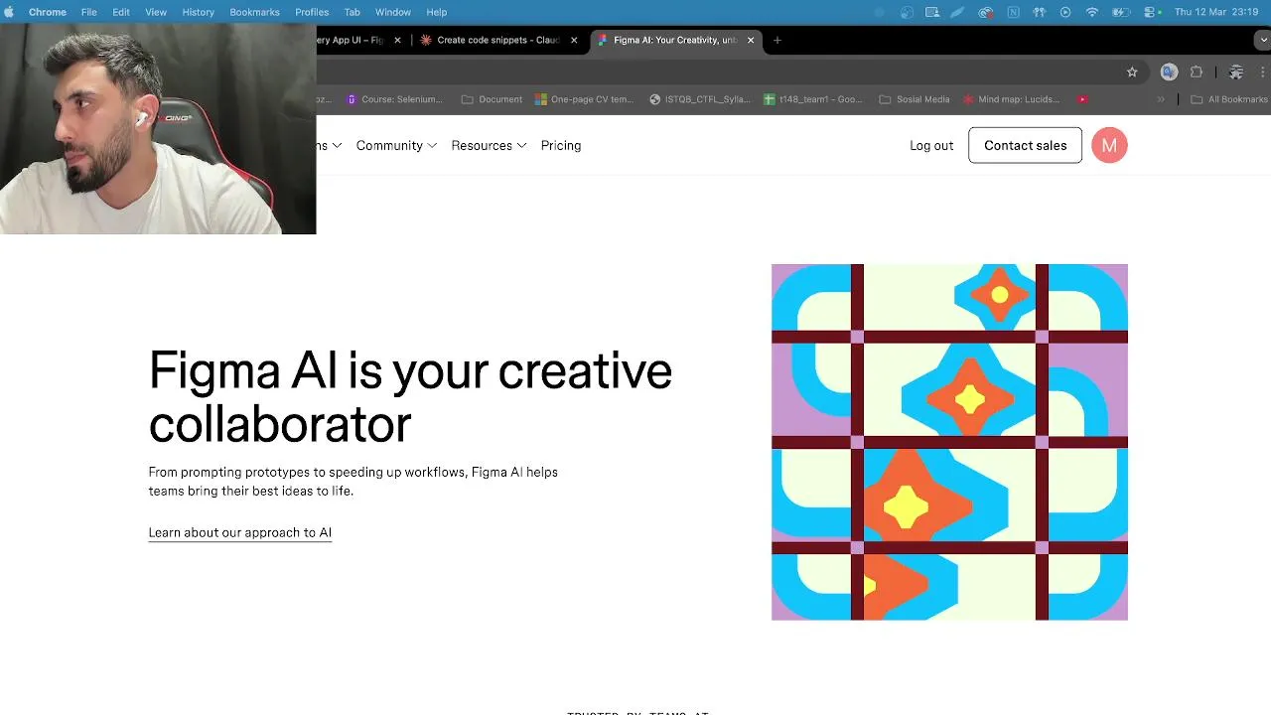Select the Figma AI tab
The image size is (1271, 715).
[675, 40]
